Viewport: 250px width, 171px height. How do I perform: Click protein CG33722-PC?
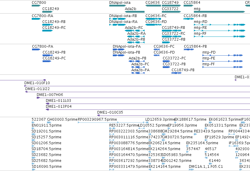(167, 61)
